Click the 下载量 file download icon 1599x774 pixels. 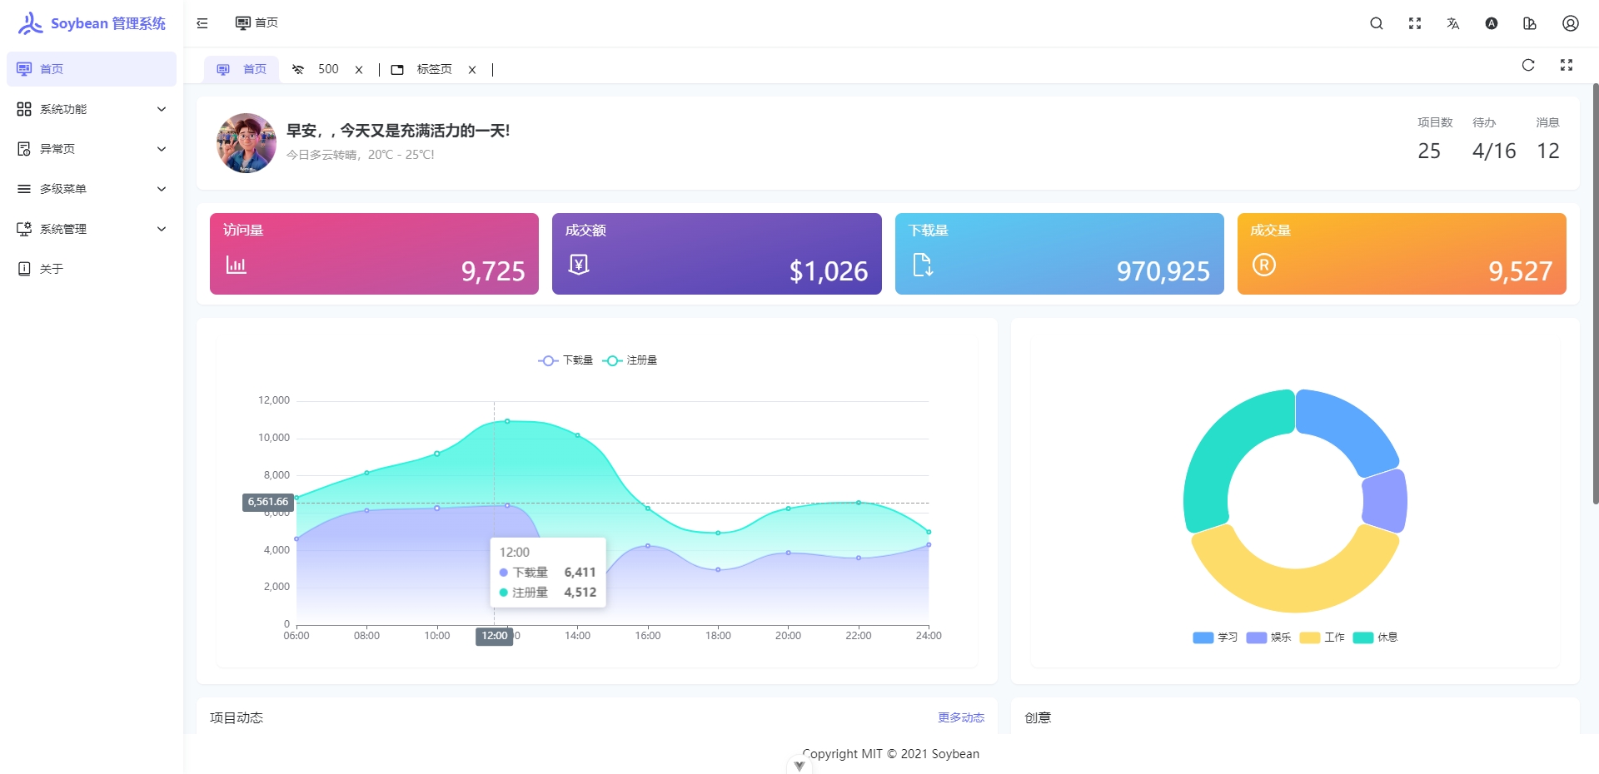point(923,265)
